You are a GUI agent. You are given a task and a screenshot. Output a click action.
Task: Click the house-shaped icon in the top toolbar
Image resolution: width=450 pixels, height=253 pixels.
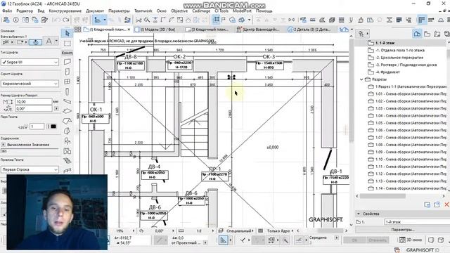tap(188, 20)
